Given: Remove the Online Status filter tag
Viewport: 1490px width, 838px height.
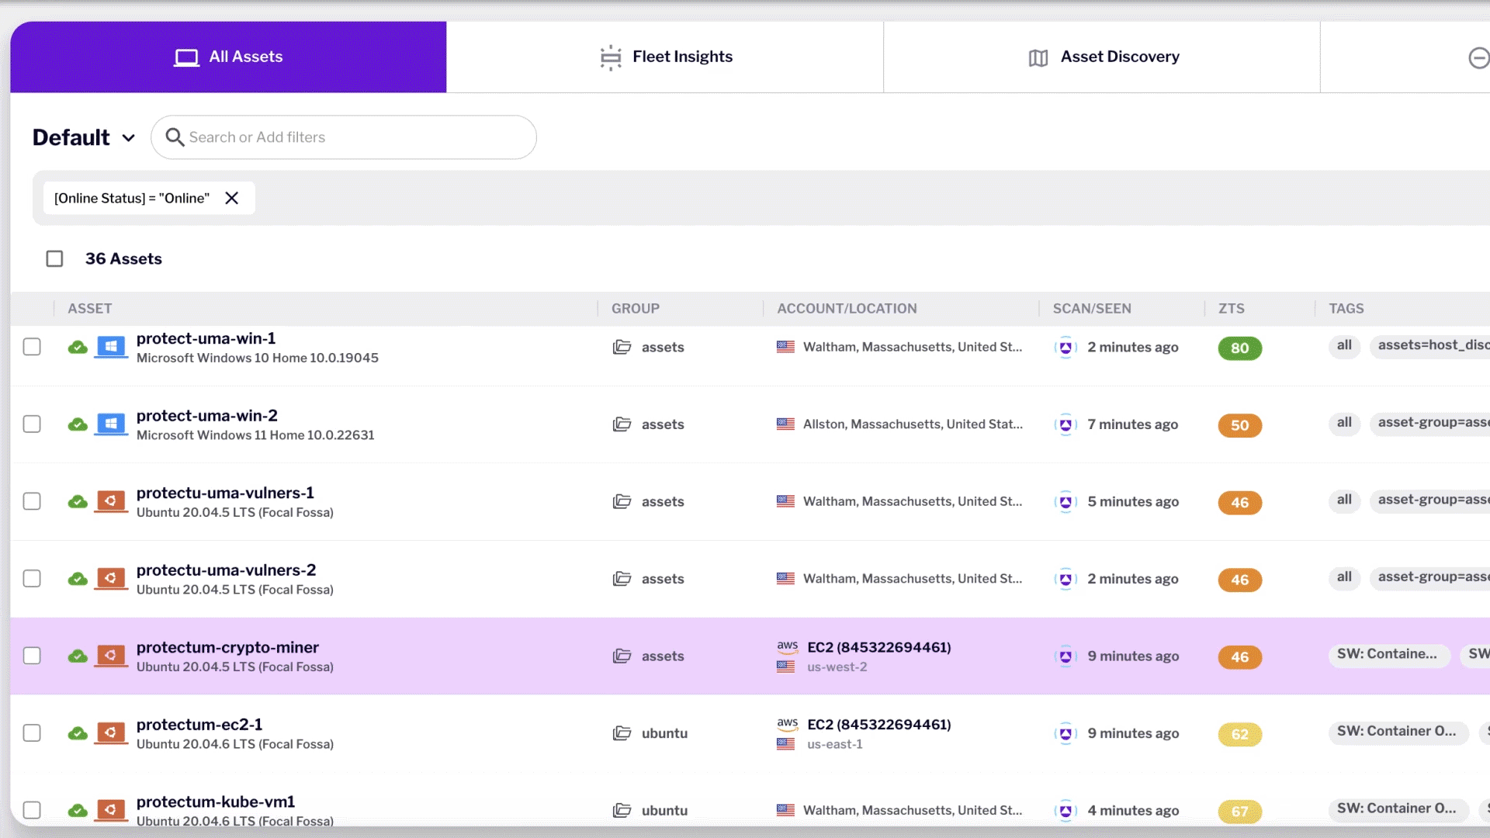Looking at the screenshot, I should coord(231,198).
